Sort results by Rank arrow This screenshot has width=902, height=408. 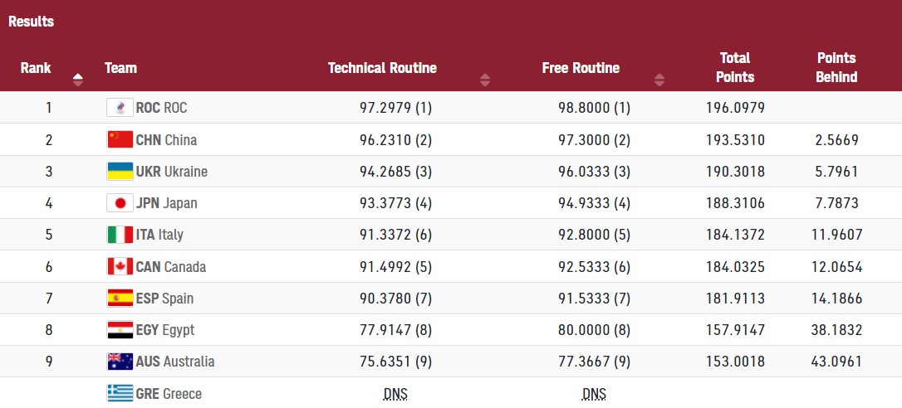click(78, 80)
